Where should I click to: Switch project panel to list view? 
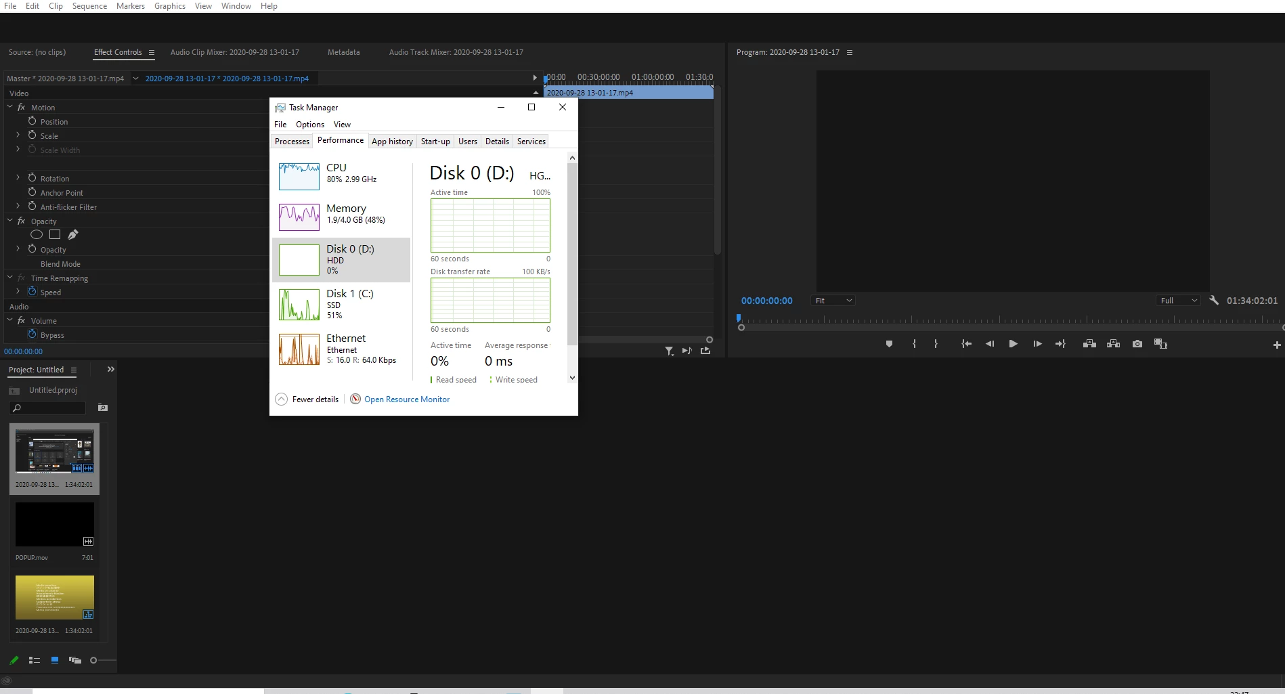click(x=35, y=660)
